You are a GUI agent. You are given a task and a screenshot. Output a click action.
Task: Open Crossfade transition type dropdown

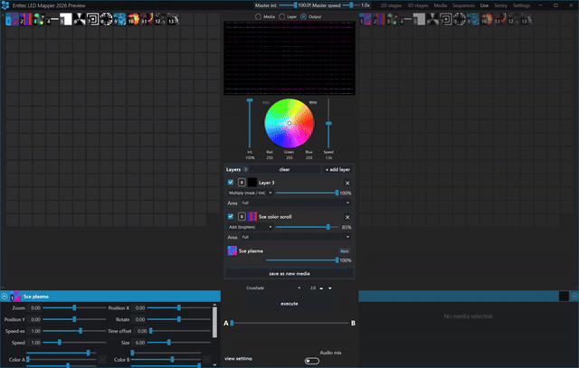[273, 288]
